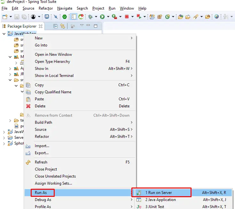
Task: Click the green Spring Boot dashboard icon
Action: point(65,17)
